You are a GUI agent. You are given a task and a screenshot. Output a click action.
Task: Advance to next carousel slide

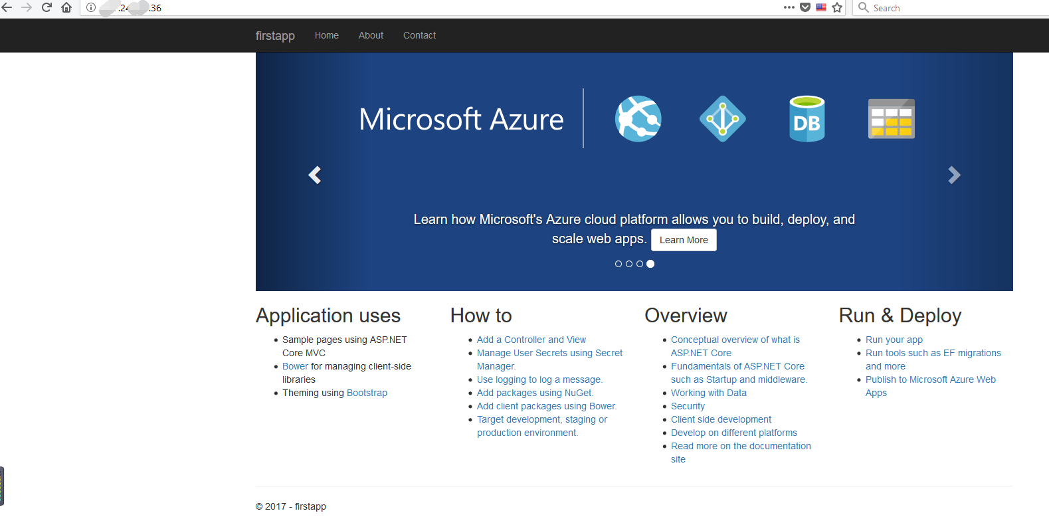(954, 175)
